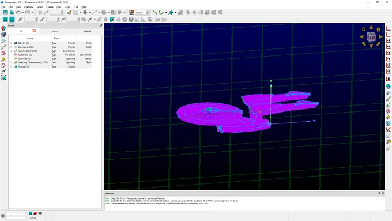The height and width of the screenshot is (221, 392).
Task: Set view to +Z orientation icon
Action: (388, 65)
